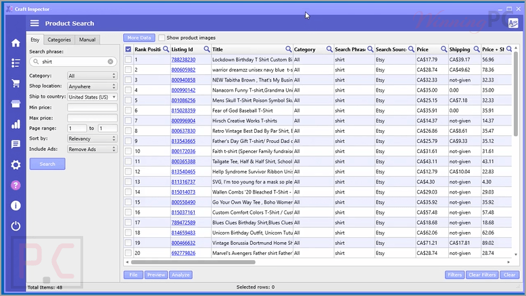The image size is (526, 296).
Task: Switch to the Manual tab
Action: 87,40
